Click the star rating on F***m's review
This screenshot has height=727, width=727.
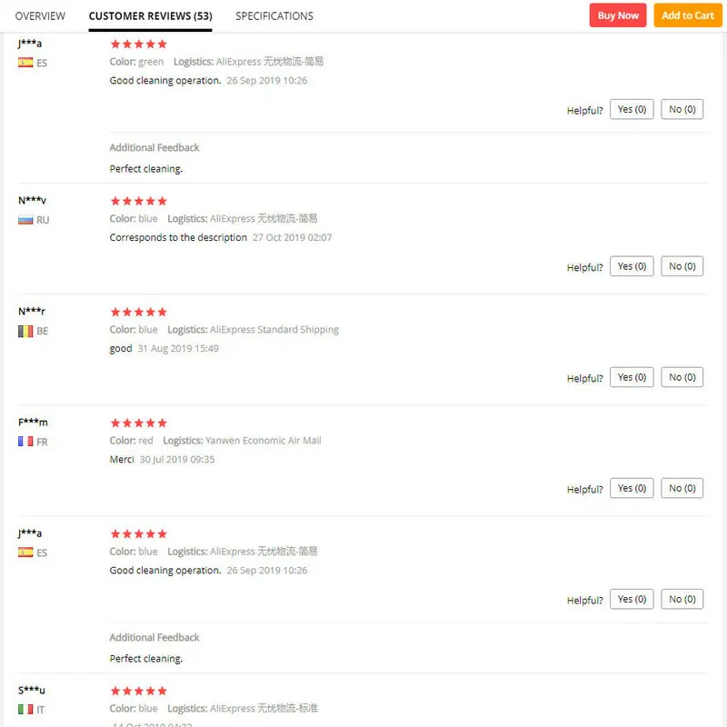(x=139, y=423)
